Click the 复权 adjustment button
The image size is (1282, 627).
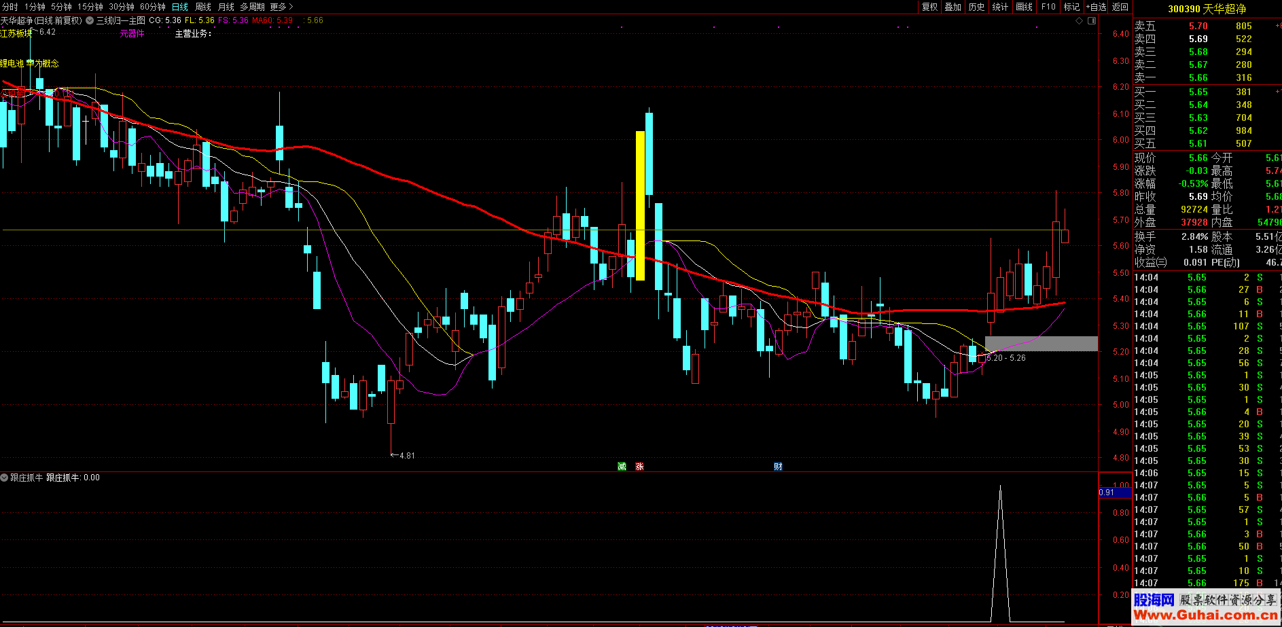pyautogui.click(x=929, y=7)
